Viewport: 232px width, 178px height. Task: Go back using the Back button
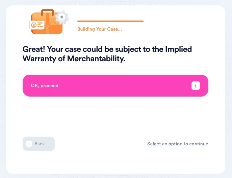pyautogui.click(x=38, y=144)
